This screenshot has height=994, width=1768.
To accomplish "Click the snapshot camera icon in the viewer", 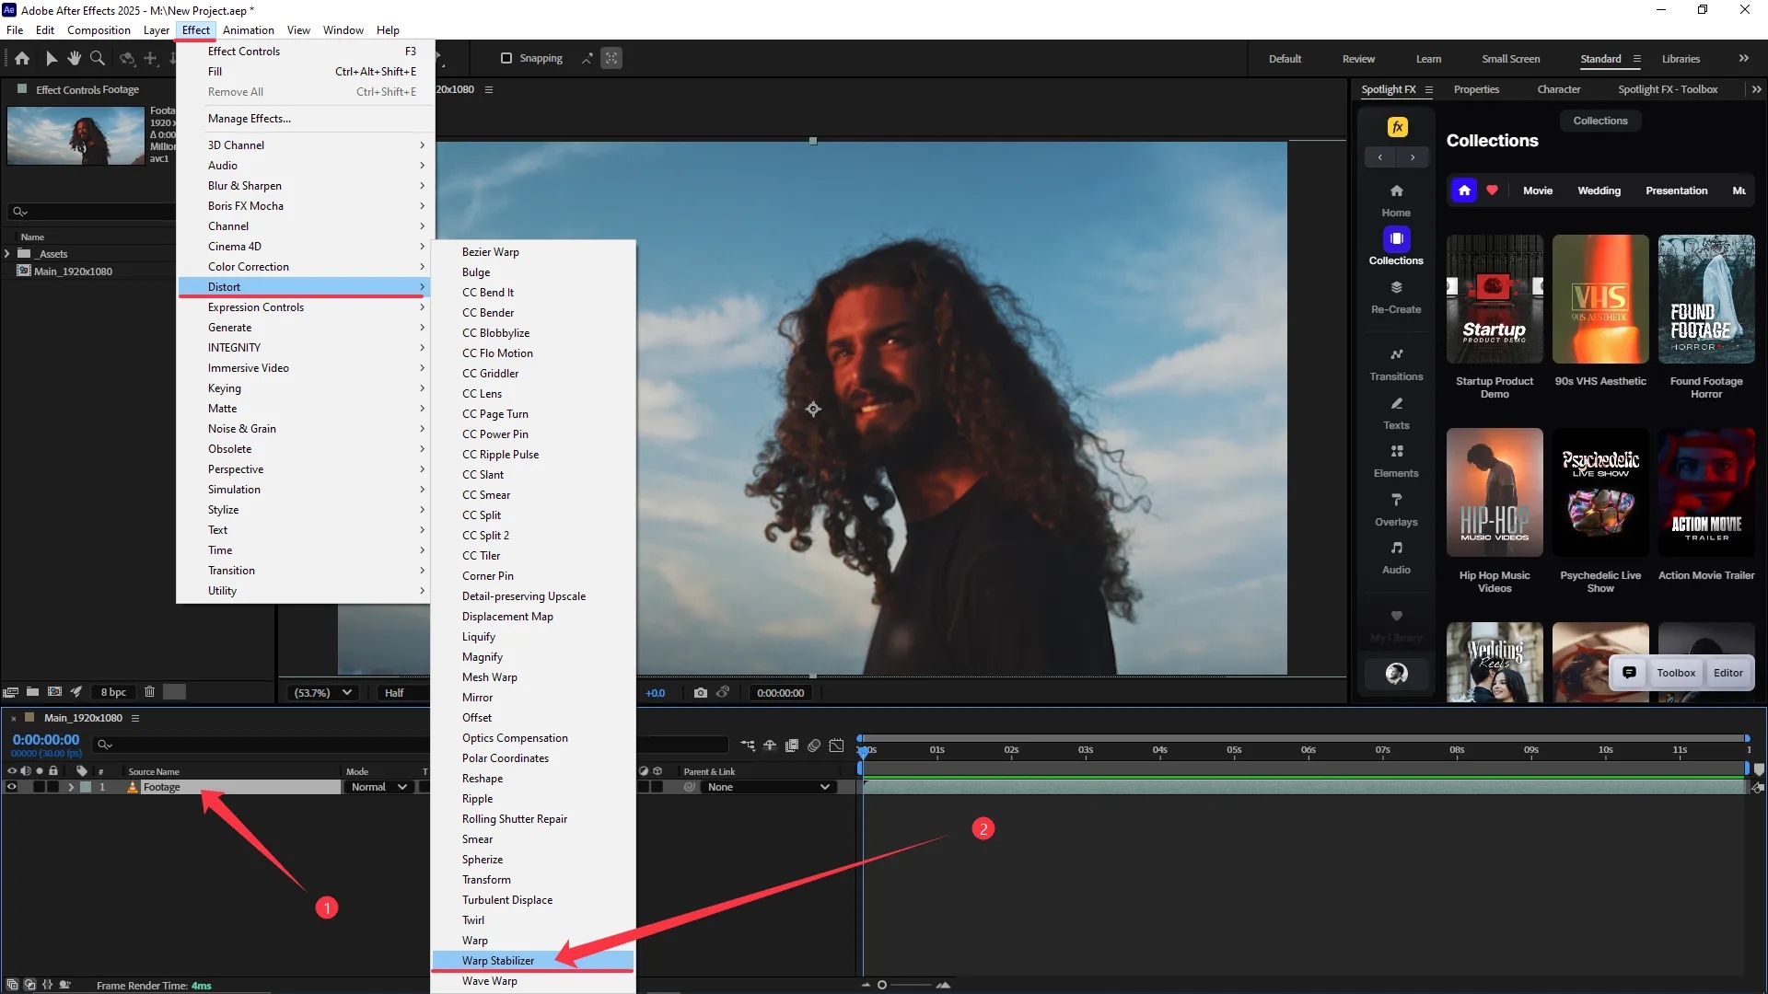I will [701, 693].
